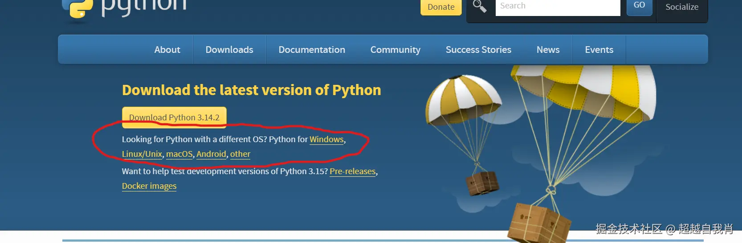
Task: Click the Donate button
Action: pos(441,7)
